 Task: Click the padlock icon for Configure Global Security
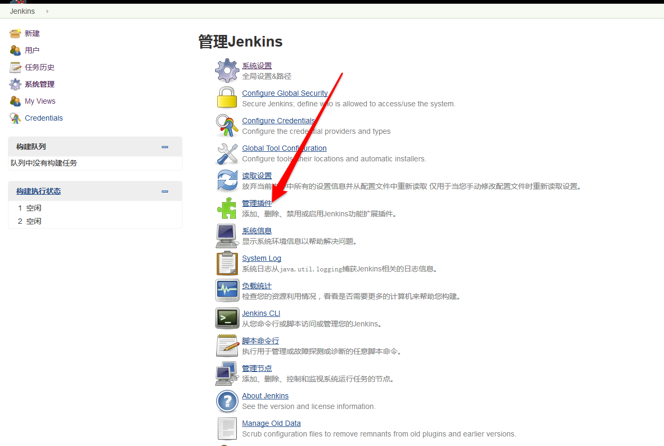tap(227, 98)
